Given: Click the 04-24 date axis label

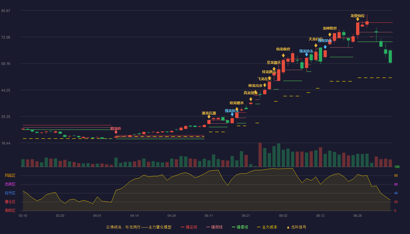Looking at the screenshot, I should click(172, 216).
